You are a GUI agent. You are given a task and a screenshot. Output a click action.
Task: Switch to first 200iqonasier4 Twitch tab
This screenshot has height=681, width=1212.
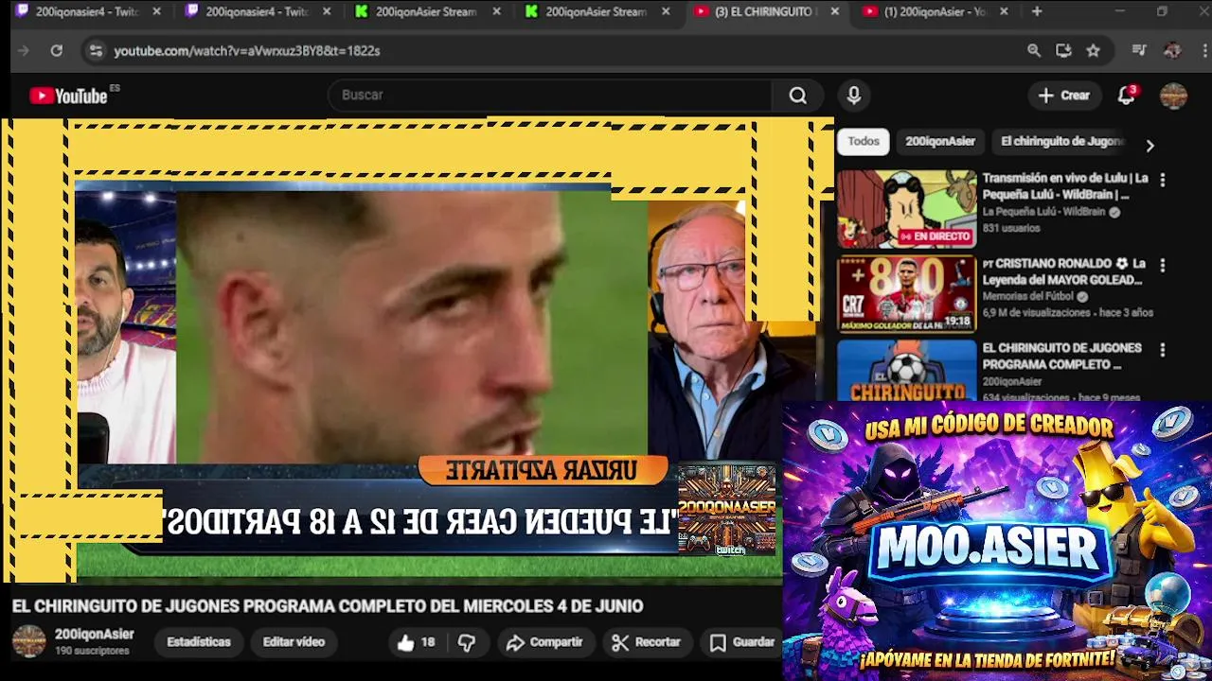coord(88,12)
